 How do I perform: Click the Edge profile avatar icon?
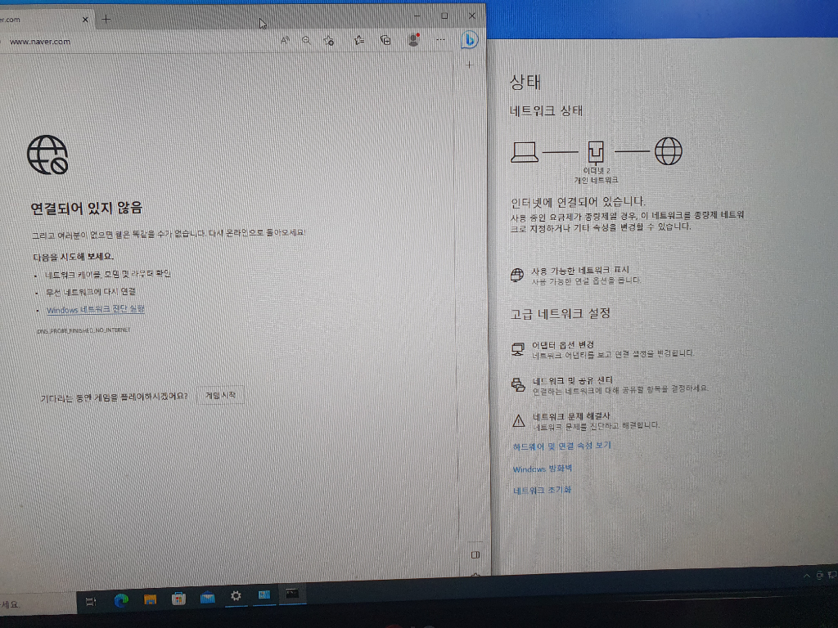pyautogui.click(x=413, y=40)
